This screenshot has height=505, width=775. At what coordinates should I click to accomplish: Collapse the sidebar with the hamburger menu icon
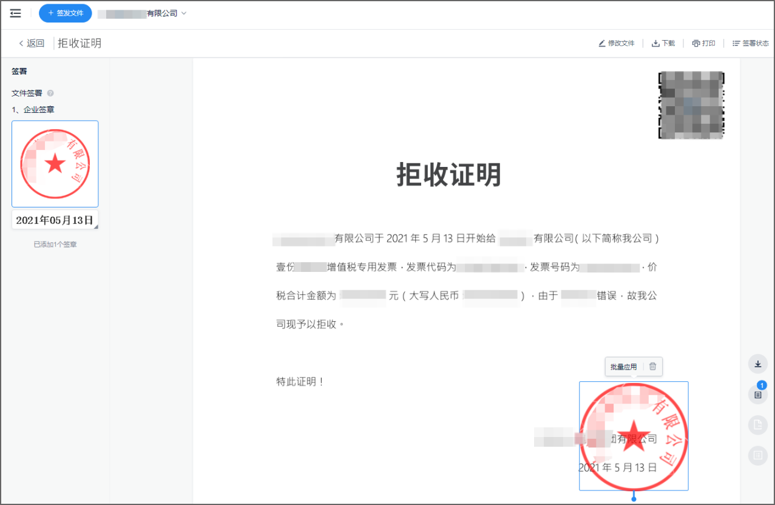(x=16, y=13)
